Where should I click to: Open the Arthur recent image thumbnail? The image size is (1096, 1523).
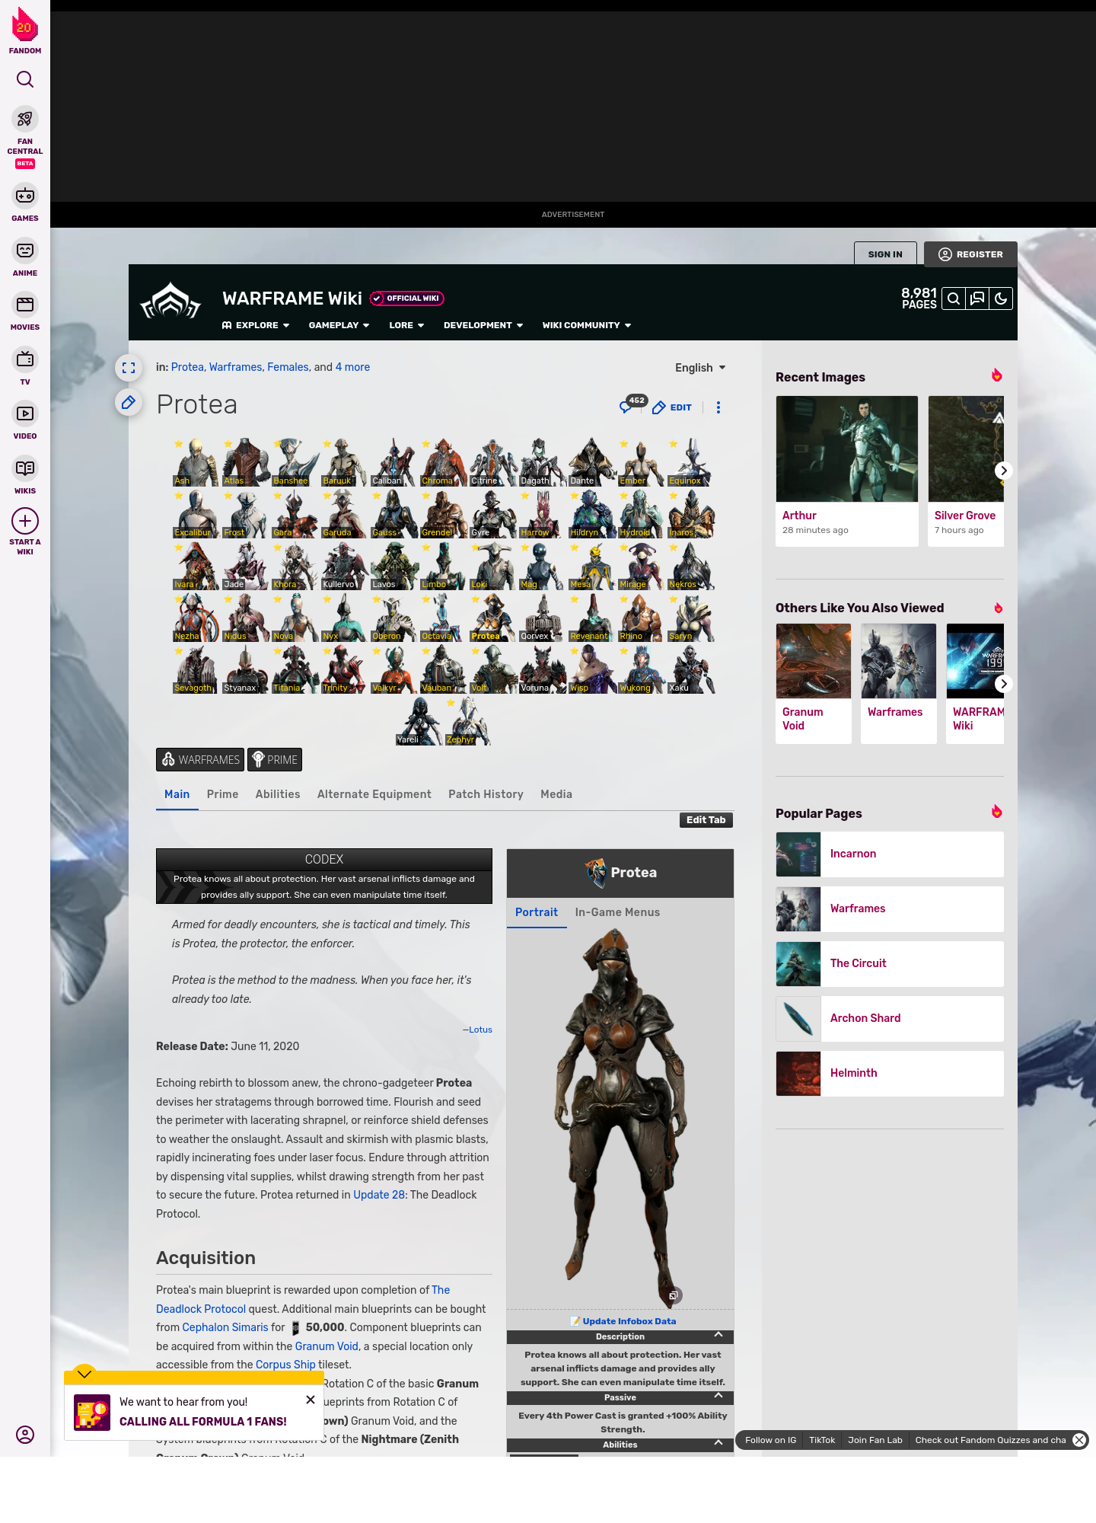(847, 449)
